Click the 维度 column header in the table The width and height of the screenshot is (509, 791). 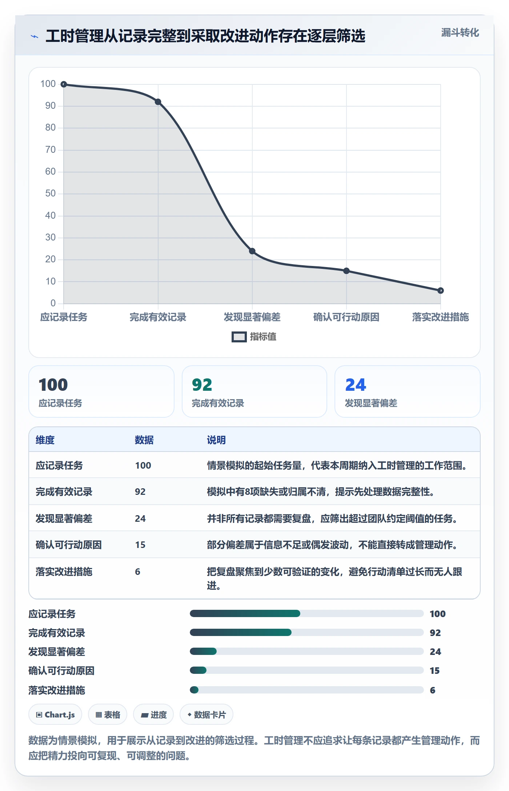(45, 440)
